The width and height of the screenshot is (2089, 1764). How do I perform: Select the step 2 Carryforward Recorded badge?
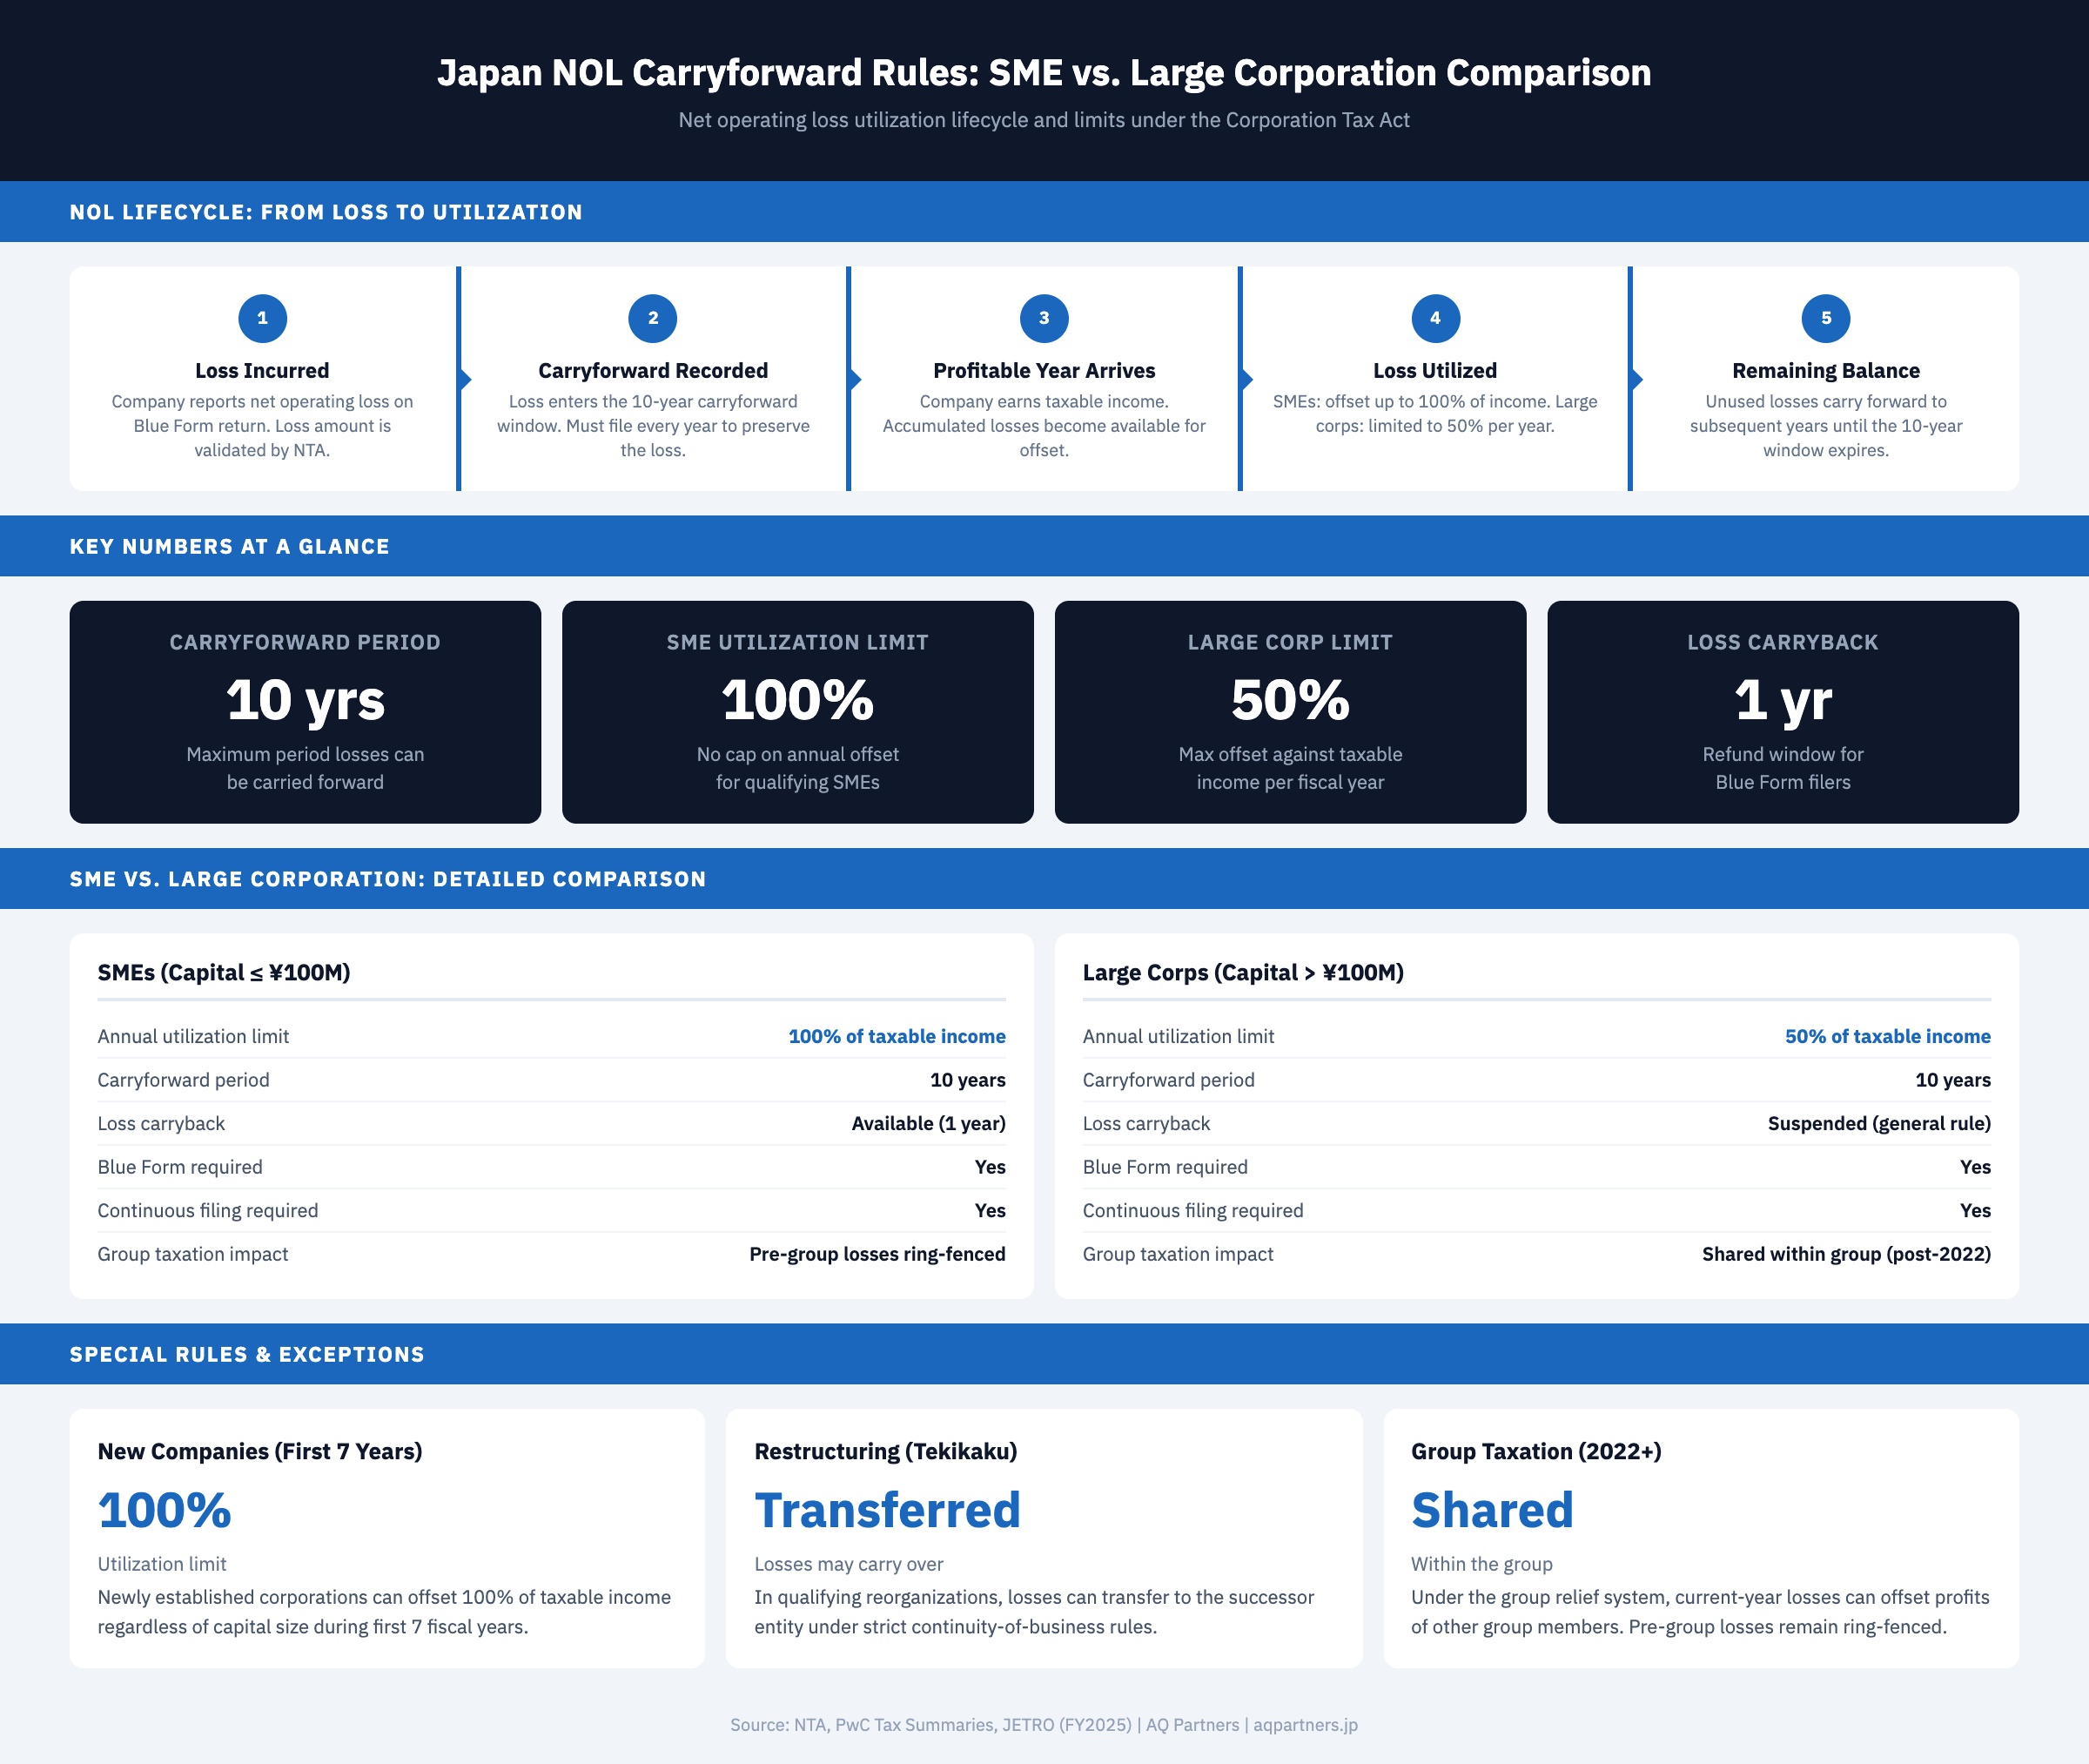(652, 317)
